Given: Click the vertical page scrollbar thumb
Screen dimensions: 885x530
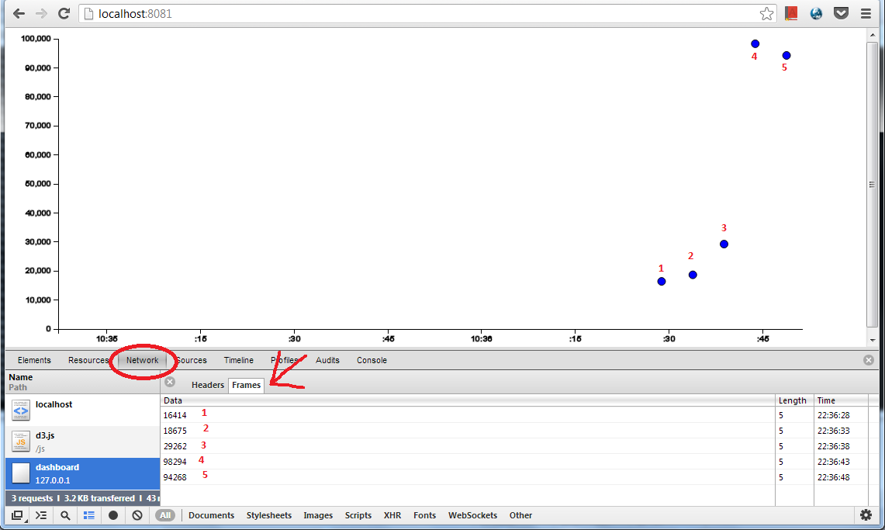Looking at the screenshot, I should 873,184.
